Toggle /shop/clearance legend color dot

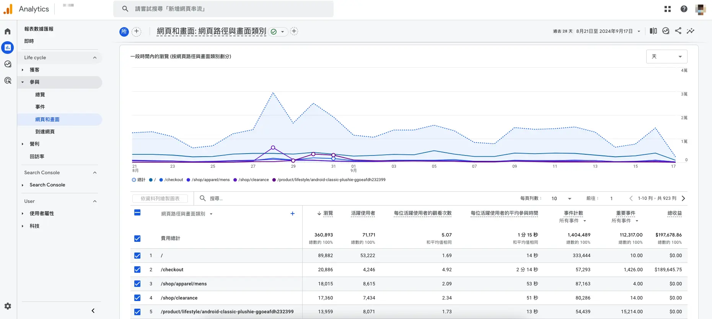pos(235,180)
